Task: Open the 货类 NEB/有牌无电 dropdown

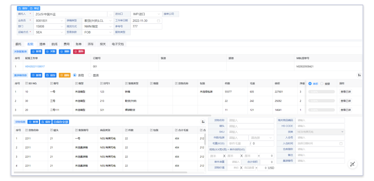Action: coord(320,132)
